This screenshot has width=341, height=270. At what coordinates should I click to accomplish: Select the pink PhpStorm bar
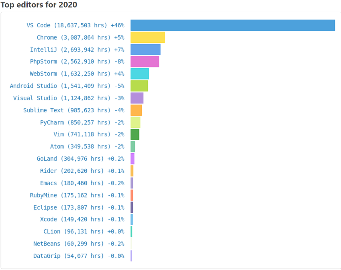(145, 62)
